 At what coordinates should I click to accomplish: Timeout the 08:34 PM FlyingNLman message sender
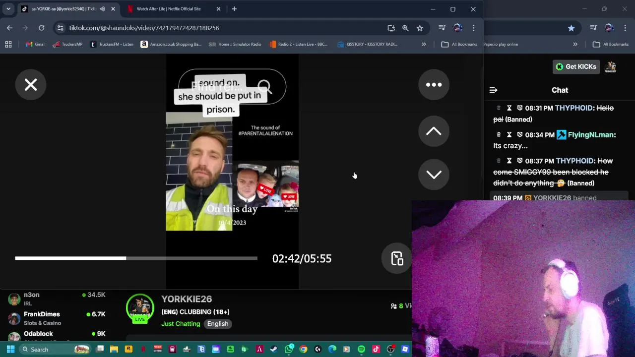[509, 135]
